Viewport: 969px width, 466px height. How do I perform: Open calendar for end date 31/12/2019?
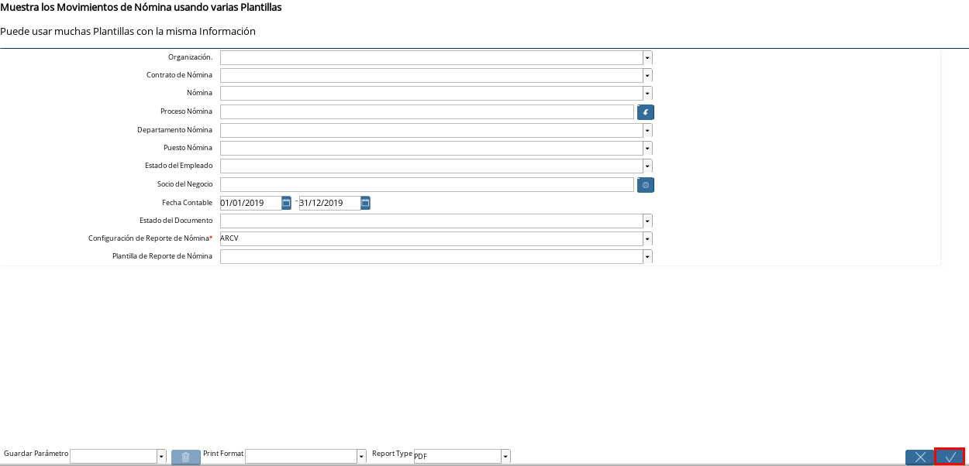365,203
